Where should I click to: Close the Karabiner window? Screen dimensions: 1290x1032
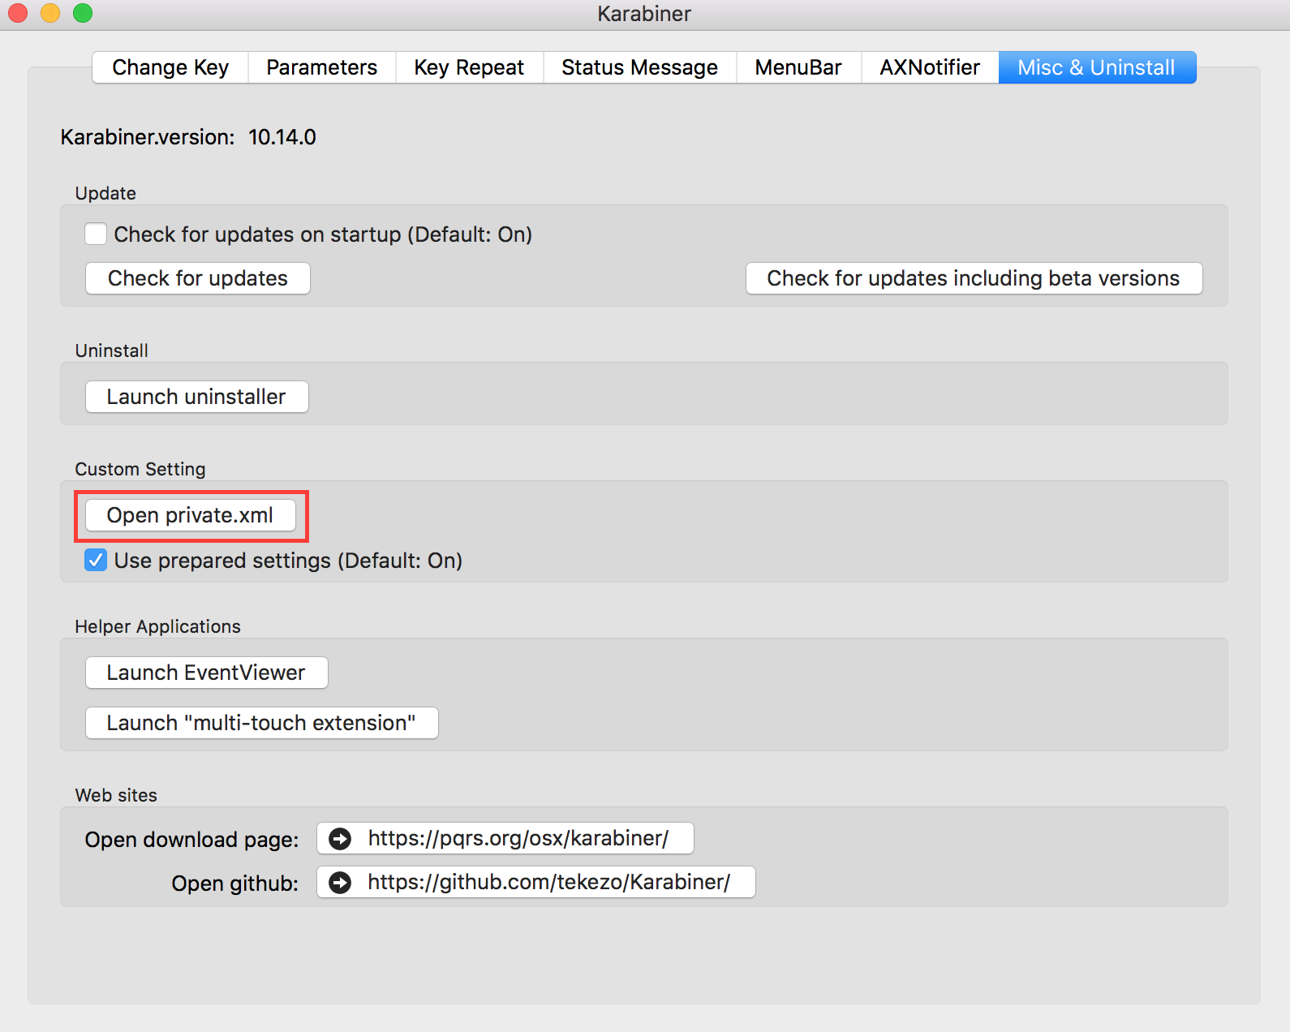pyautogui.click(x=18, y=13)
